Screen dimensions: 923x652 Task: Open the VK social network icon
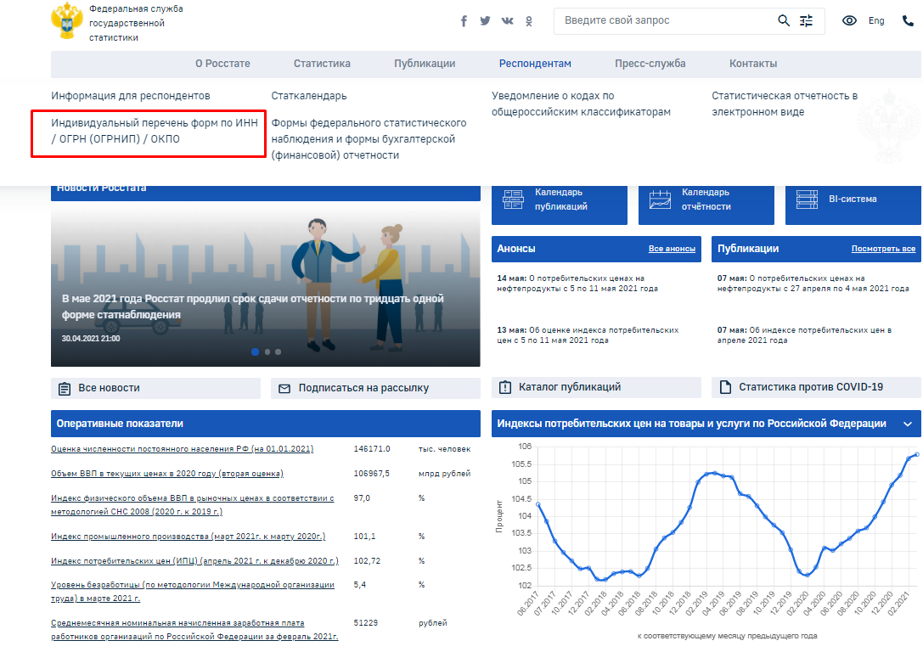pyautogui.click(x=508, y=21)
